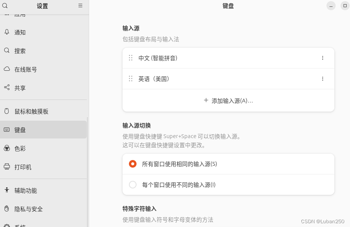This screenshot has width=350, height=227.
Task: Click the printer (打印机) sidebar icon
Action: click(x=6, y=167)
